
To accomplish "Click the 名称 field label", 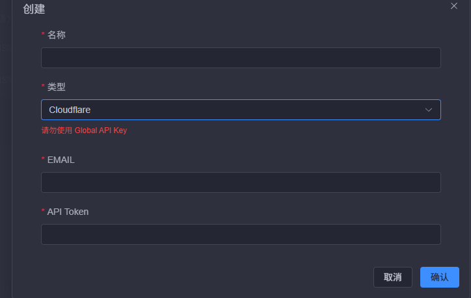I will click(57, 35).
